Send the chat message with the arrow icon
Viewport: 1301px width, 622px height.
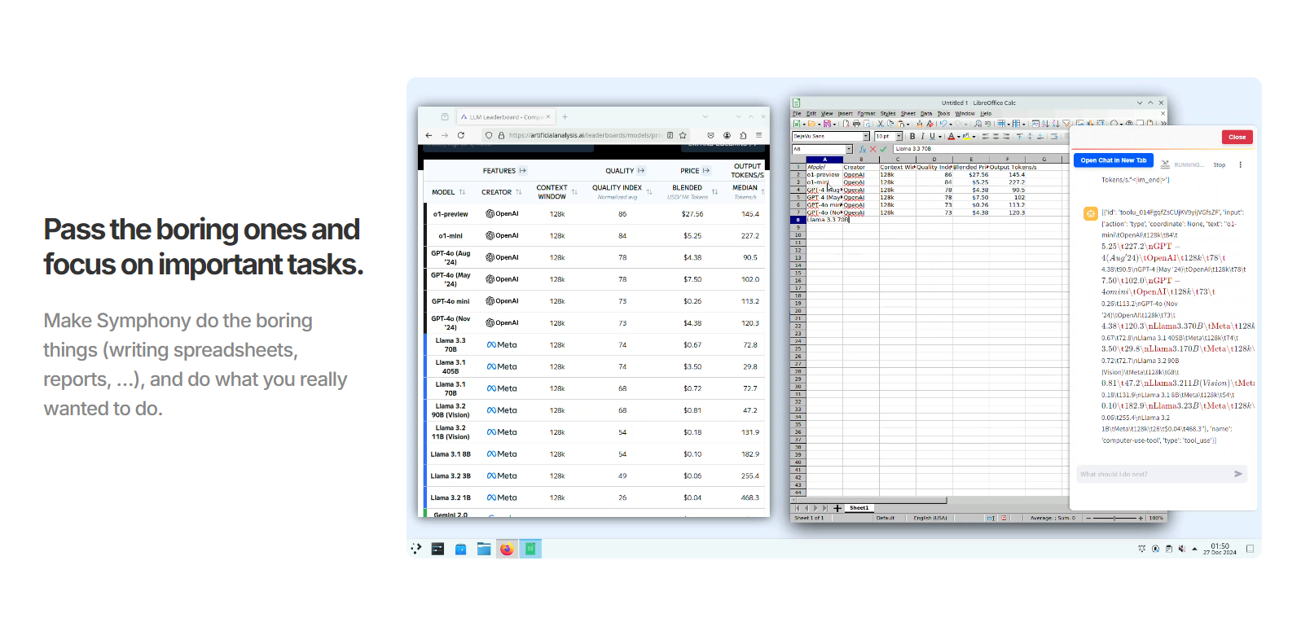pyautogui.click(x=1238, y=474)
